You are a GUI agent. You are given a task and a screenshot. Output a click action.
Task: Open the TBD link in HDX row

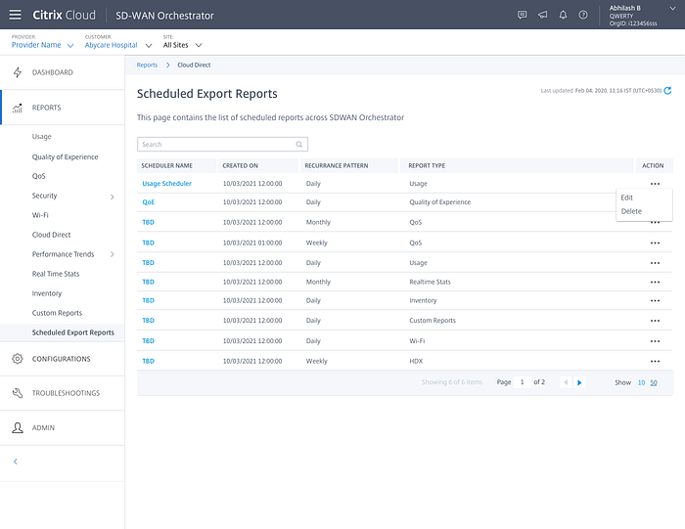click(x=148, y=361)
